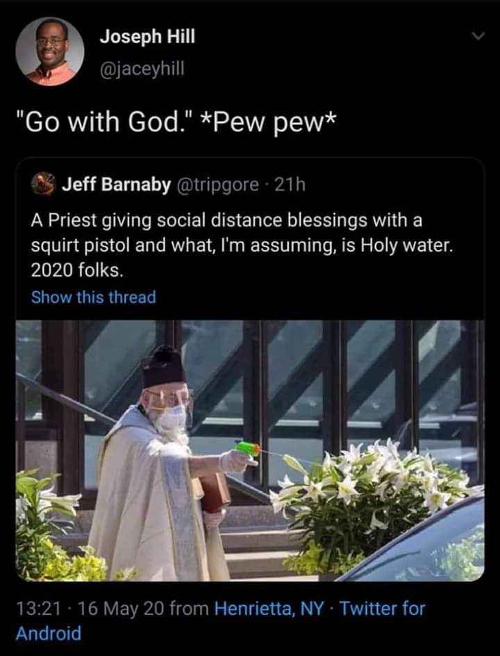The height and width of the screenshot is (656, 500).
Task: Click the Joseph Hill display name
Action: pyautogui.click(x=147, y=38)
